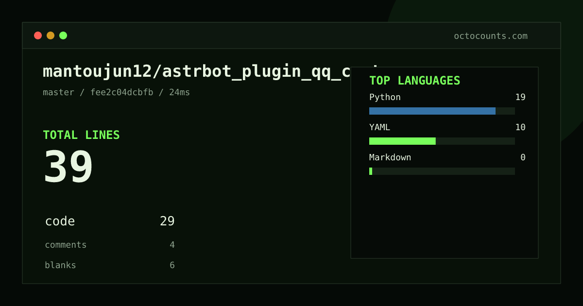Click the Python line count 19

[x=520, y=97]
